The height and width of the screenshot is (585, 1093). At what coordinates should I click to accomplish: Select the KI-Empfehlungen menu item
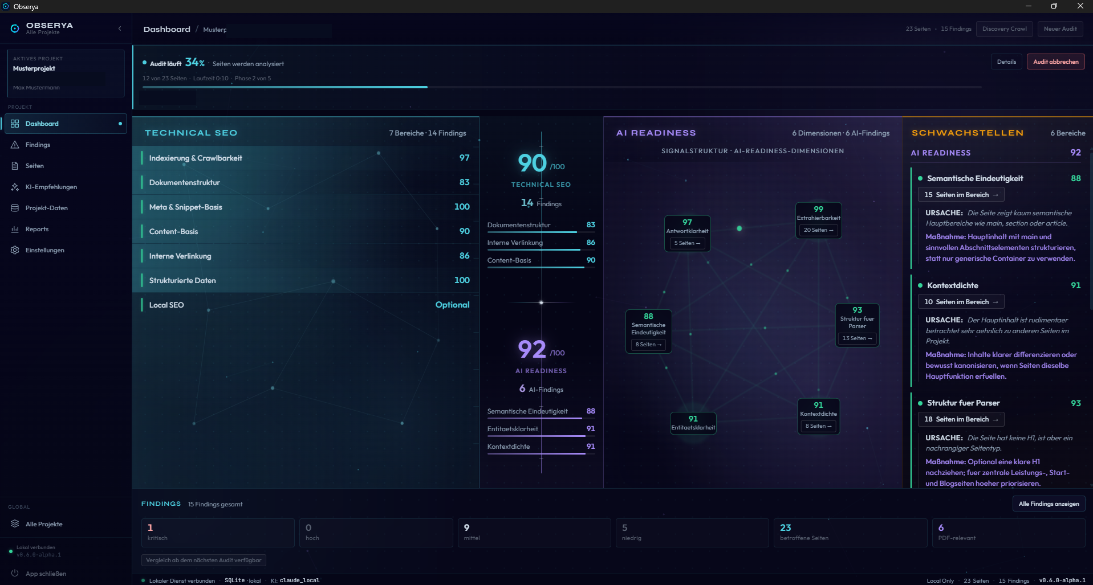66,187
